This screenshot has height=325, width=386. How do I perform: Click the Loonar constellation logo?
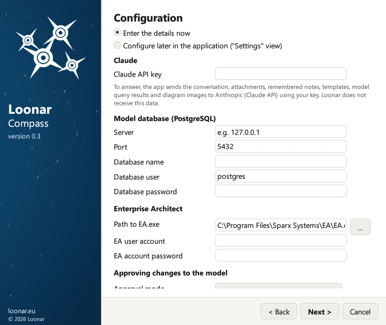(x=50, y=48)
